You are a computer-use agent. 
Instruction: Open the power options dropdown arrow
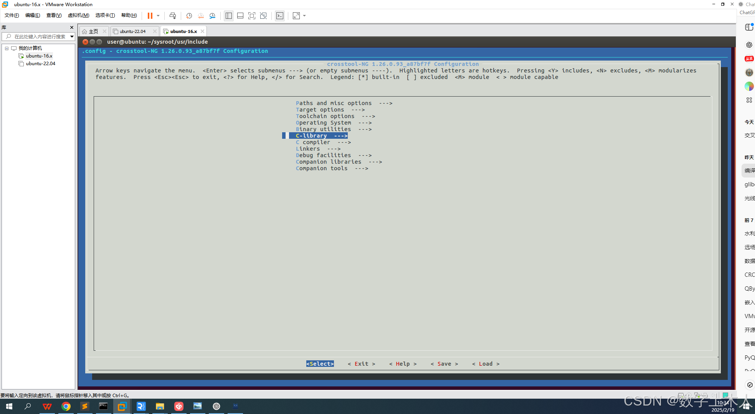pos(158,16)
